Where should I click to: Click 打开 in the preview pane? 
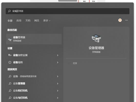click(75, 63)
